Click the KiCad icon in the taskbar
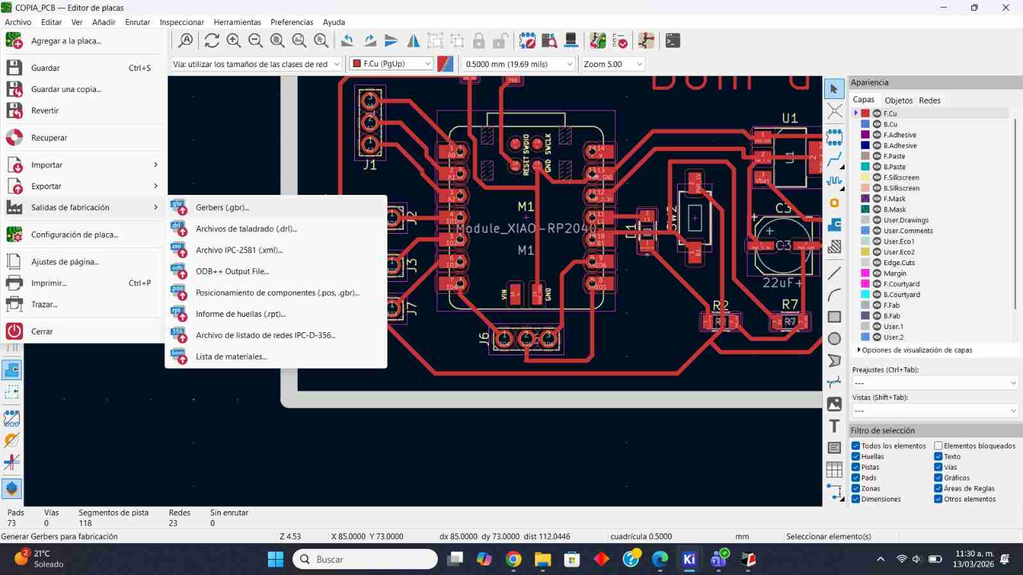 pyautogui.click(x=689, y=559)
